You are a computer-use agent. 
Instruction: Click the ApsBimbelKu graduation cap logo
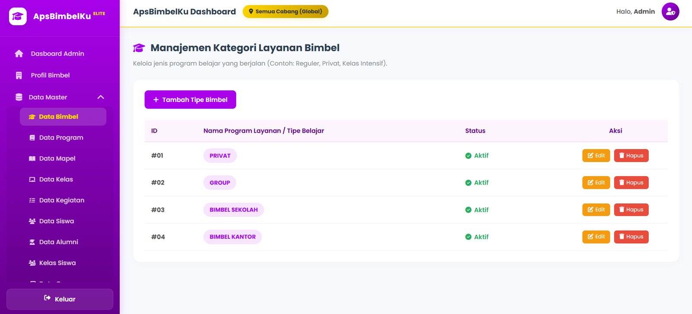coord(18,16)
